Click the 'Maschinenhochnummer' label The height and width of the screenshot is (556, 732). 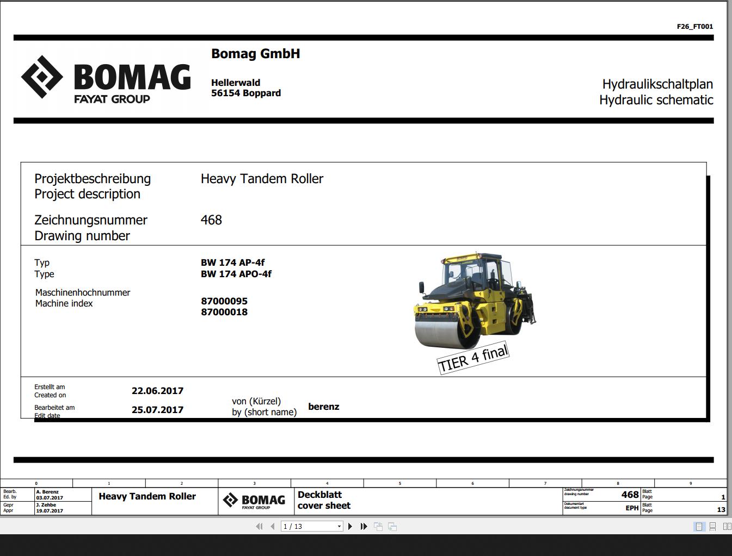[83, 292]
